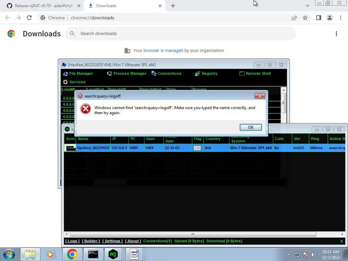Click the right arrow of horizontal scrollbar

coord(343,234)
